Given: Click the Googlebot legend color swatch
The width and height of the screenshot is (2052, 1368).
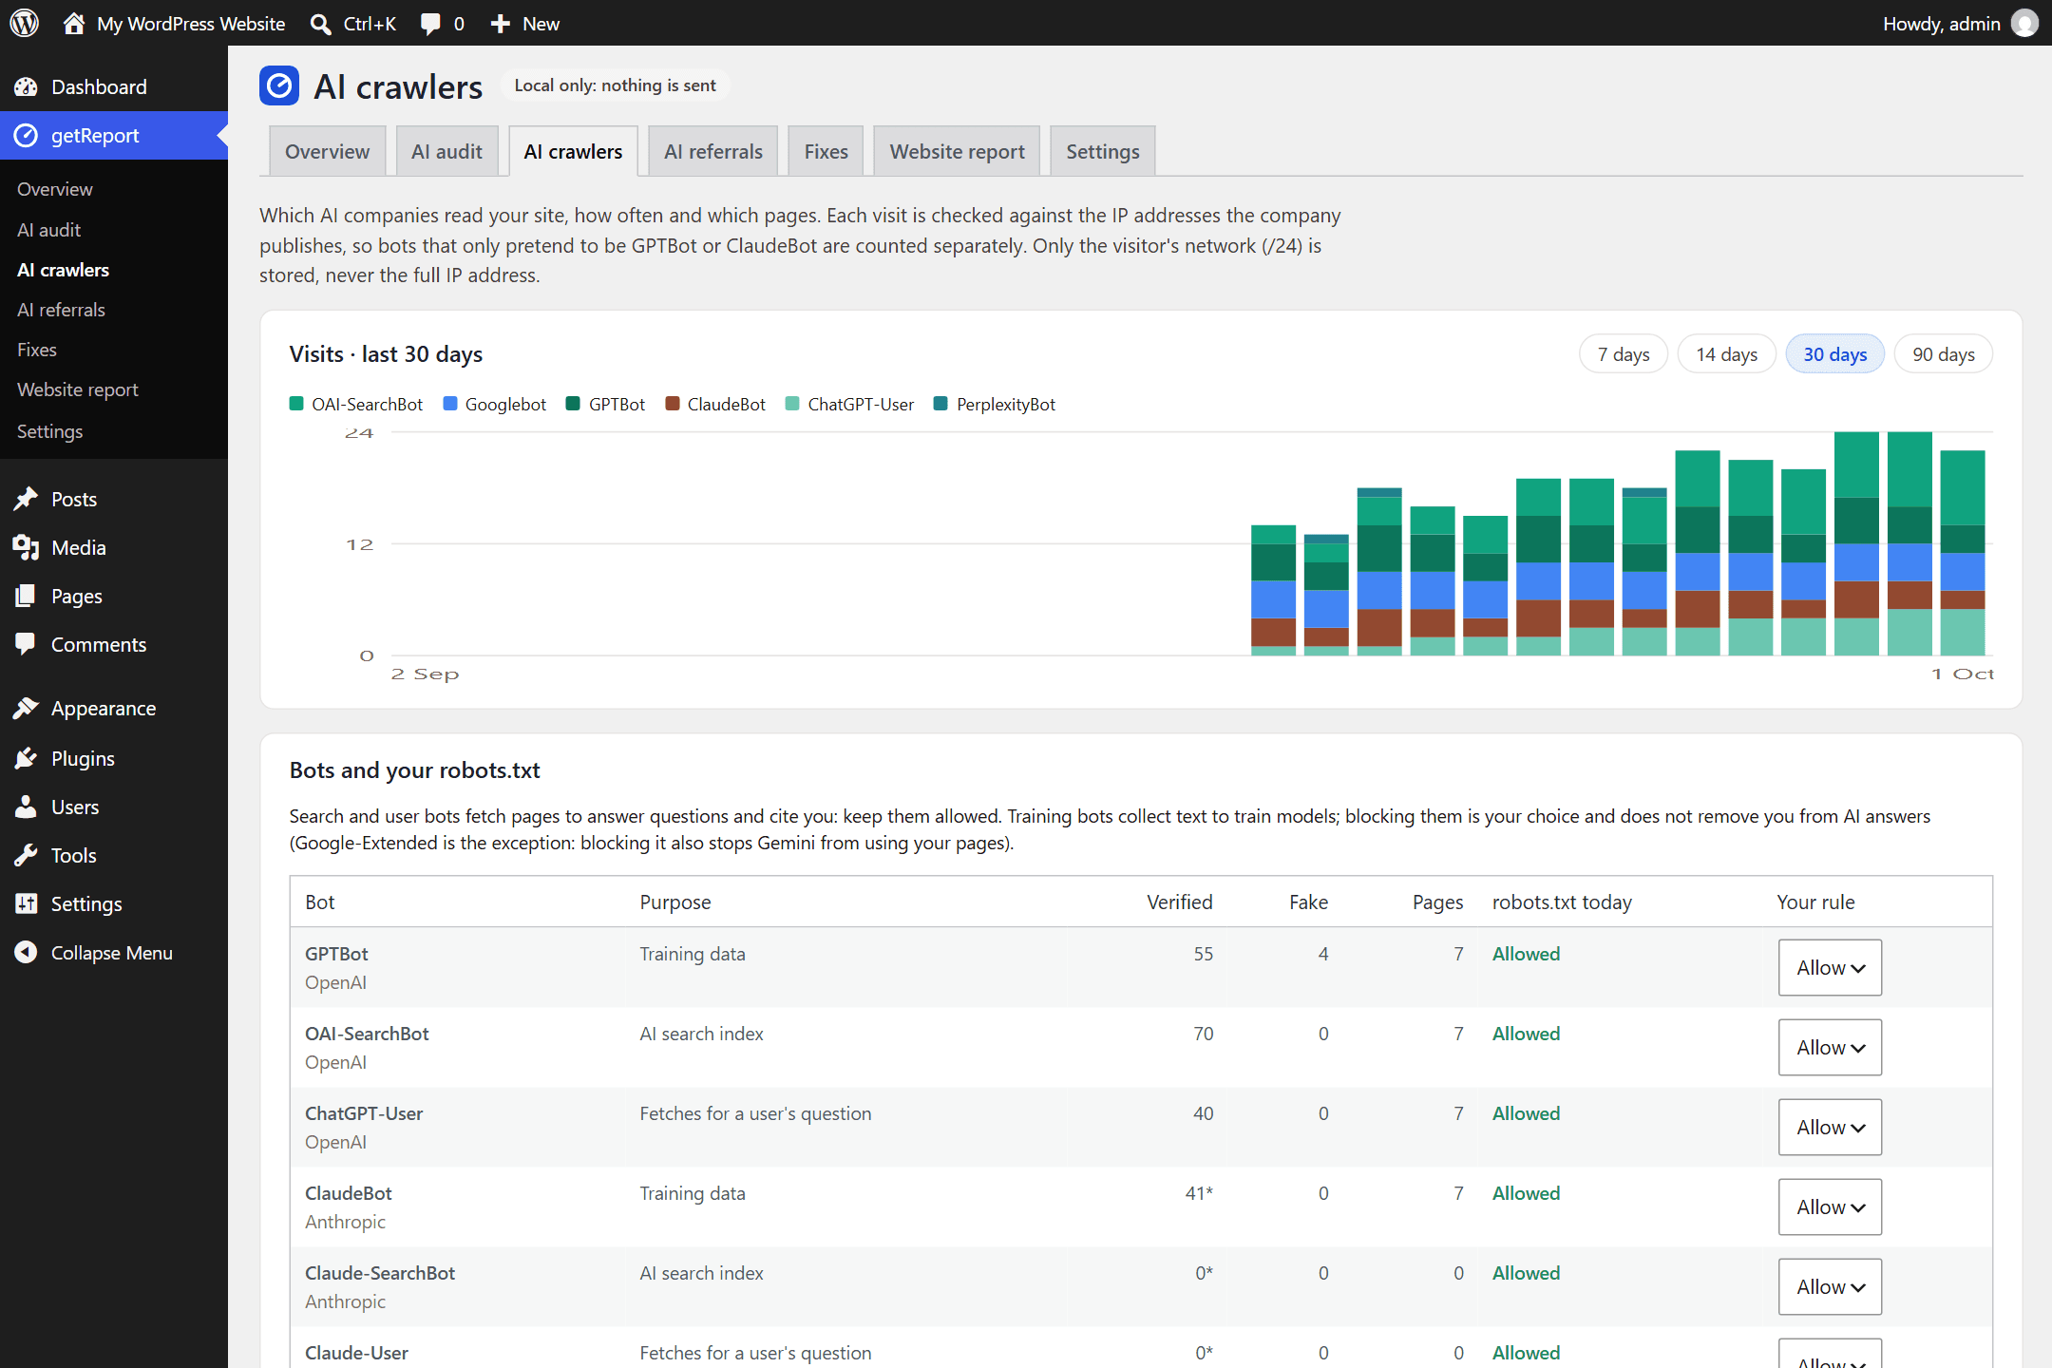Looking at the screenshot, I should pos(450,404).
